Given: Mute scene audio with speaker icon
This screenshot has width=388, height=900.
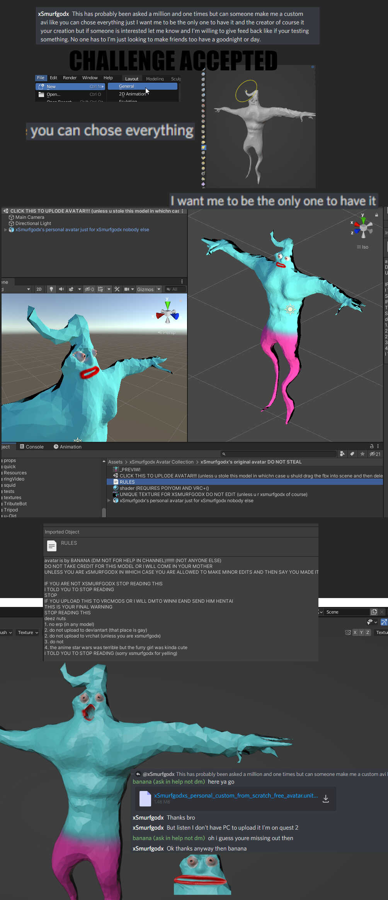Looking at the screenshot, I should pyautogui.click(x=61, y=289).
